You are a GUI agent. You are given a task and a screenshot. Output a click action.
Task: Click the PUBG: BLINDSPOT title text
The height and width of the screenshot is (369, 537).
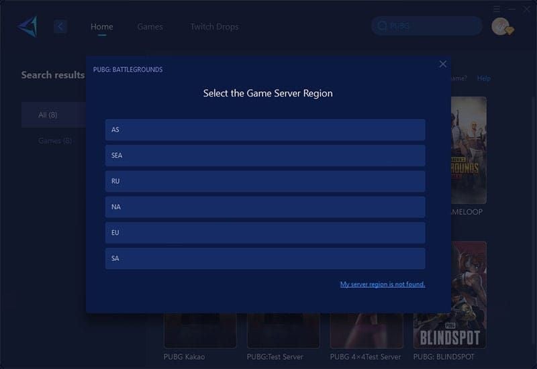pyautogui.click(x=444, y=357)
